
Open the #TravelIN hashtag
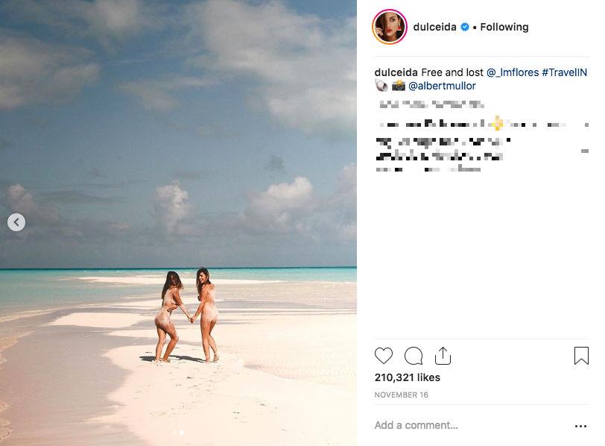pos(564,72)
